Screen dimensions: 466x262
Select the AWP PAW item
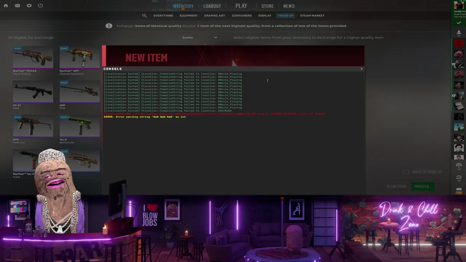coord(79,95)
